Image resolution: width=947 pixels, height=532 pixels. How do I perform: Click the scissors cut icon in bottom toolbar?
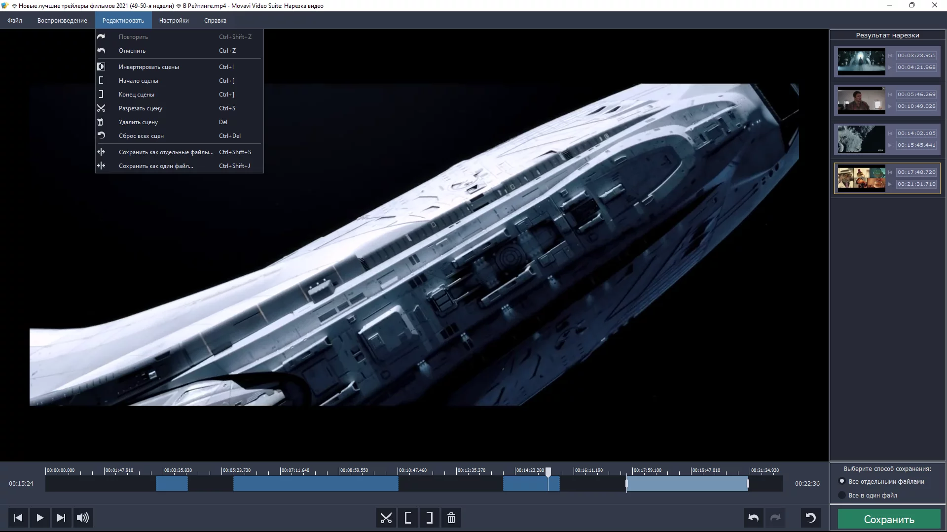click(x=386, y=518)
